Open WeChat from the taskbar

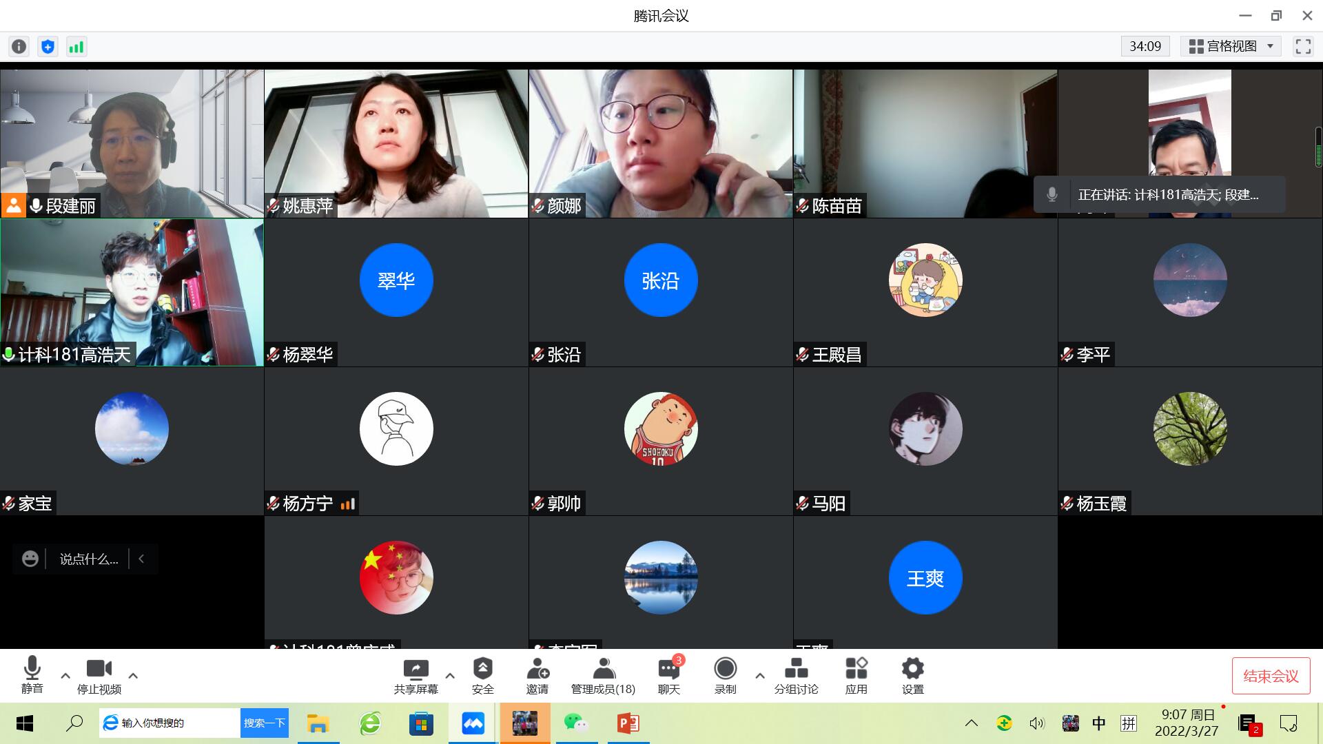(x=575, y=723)
